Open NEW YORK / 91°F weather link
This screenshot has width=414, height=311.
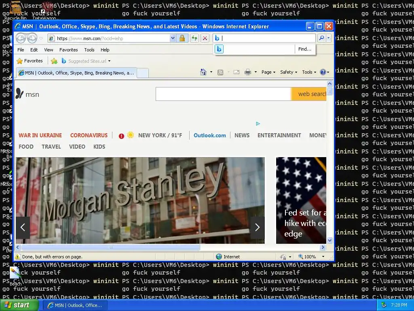click(160, 135)
